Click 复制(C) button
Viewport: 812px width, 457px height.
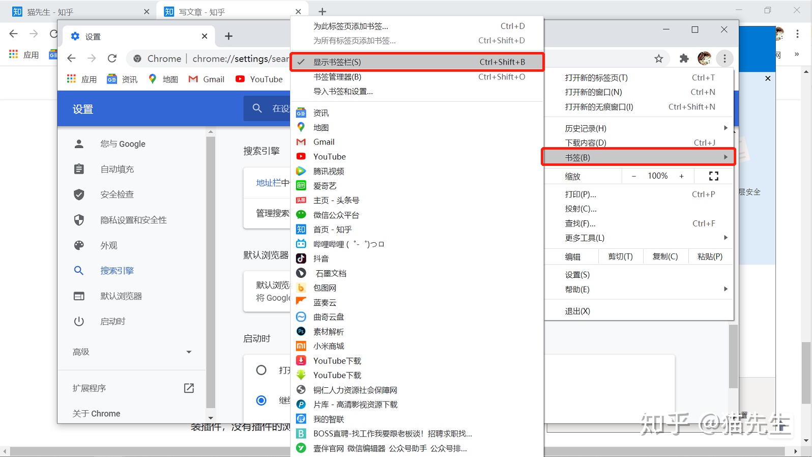coord(665,256)
